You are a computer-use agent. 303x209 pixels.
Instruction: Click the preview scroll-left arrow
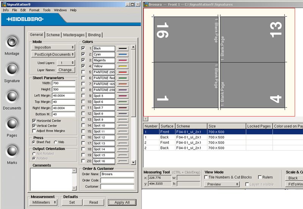[x=146, y=119]
